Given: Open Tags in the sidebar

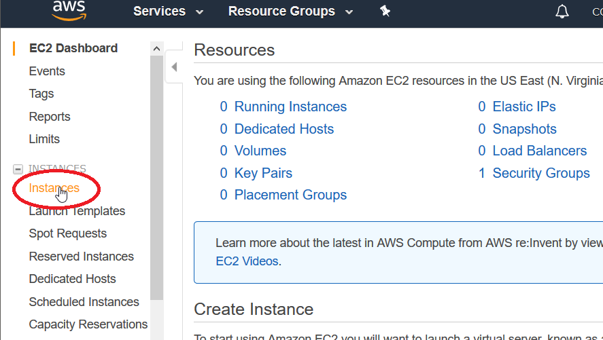Looking at the screenshot, I should pos(41,94).
